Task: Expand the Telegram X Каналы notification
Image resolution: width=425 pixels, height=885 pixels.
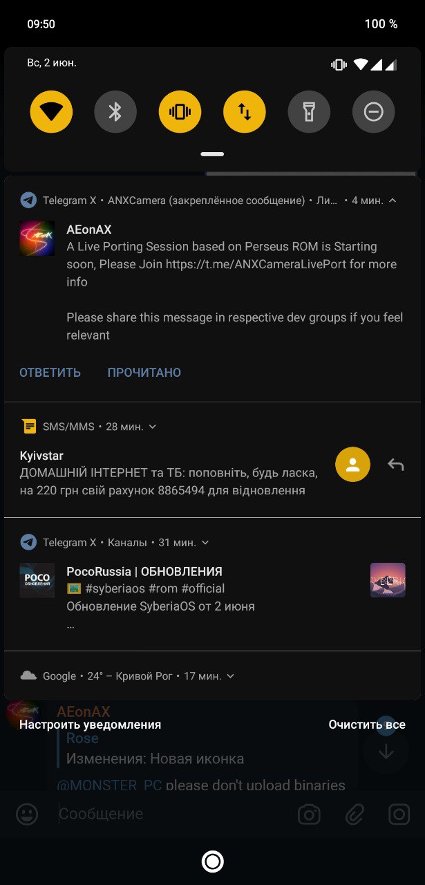Action: pos(205,543)
